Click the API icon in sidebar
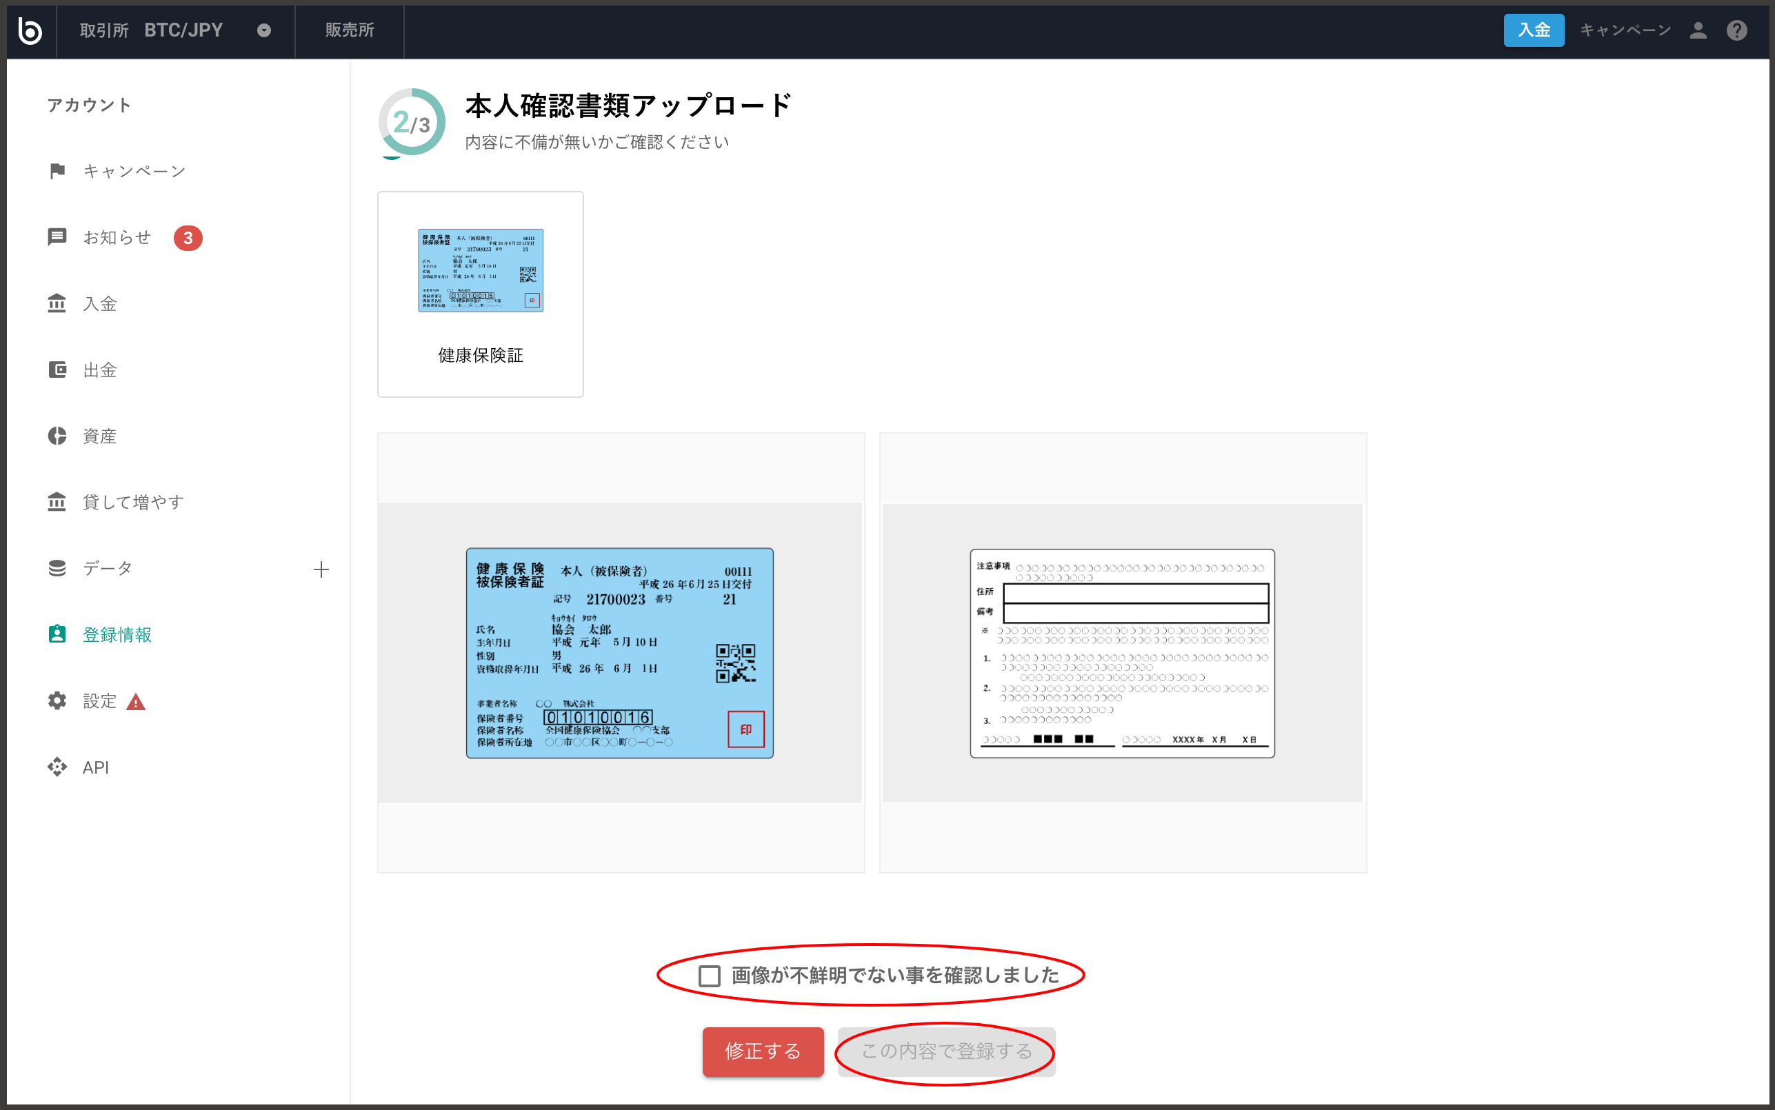The image size is (1775, 1110). pos(57,767)
